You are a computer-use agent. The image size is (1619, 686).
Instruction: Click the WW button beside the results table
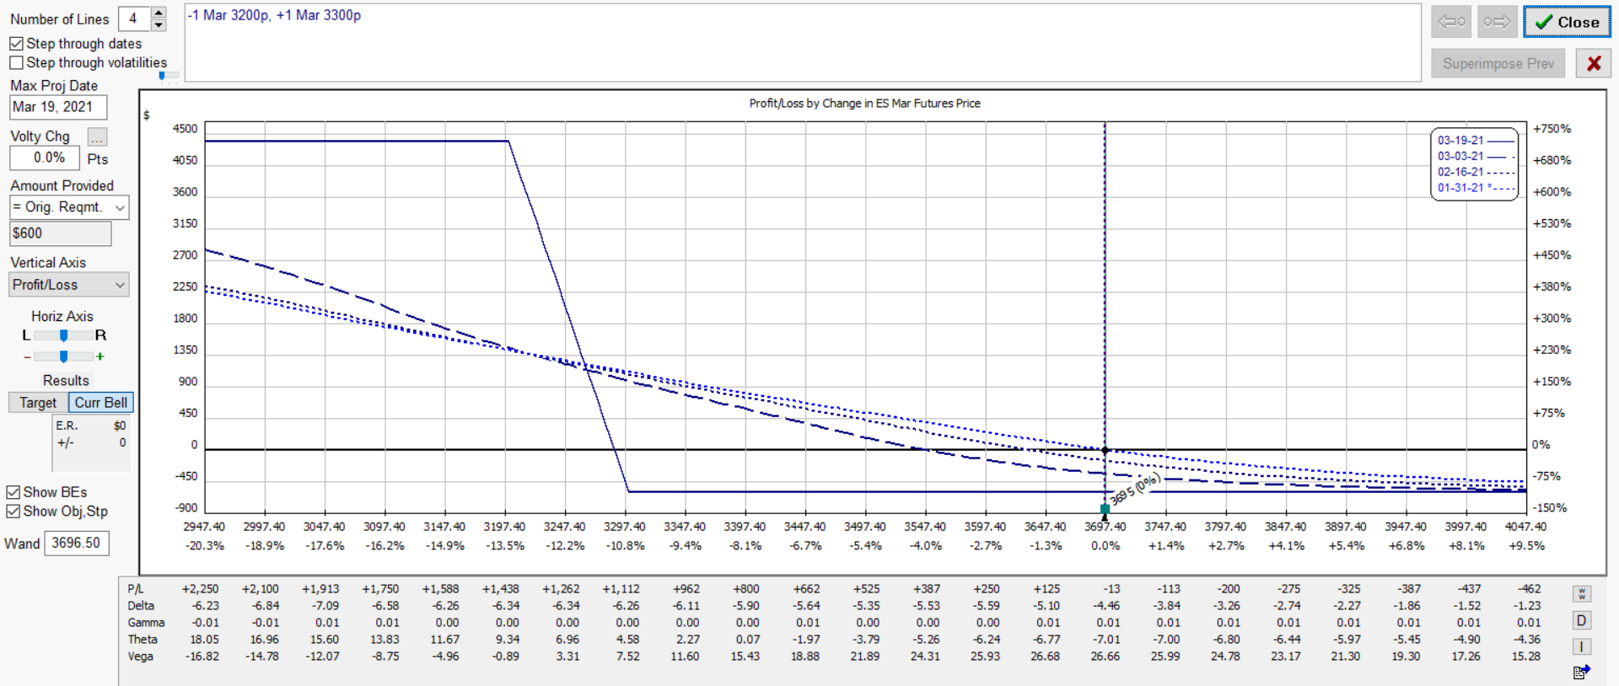click(x=1582, y=594)
